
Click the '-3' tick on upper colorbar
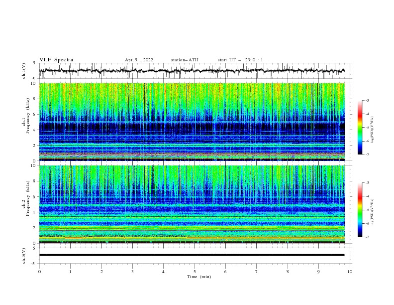coord(367,100)
